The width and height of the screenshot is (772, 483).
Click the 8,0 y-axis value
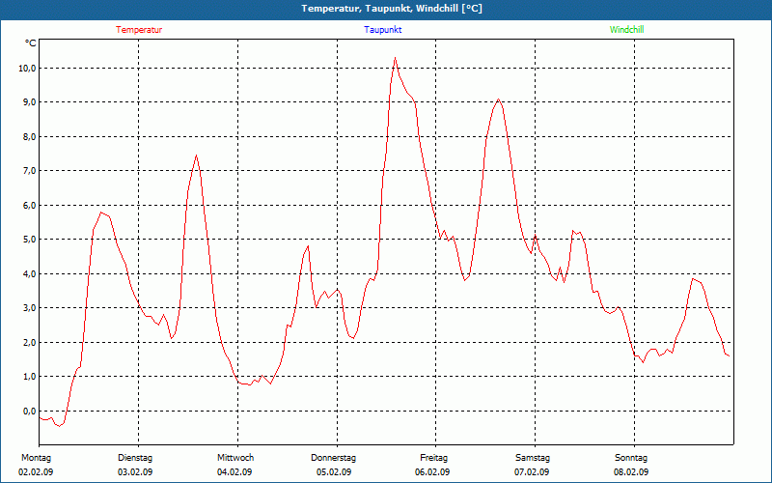[x=29, y=136]
